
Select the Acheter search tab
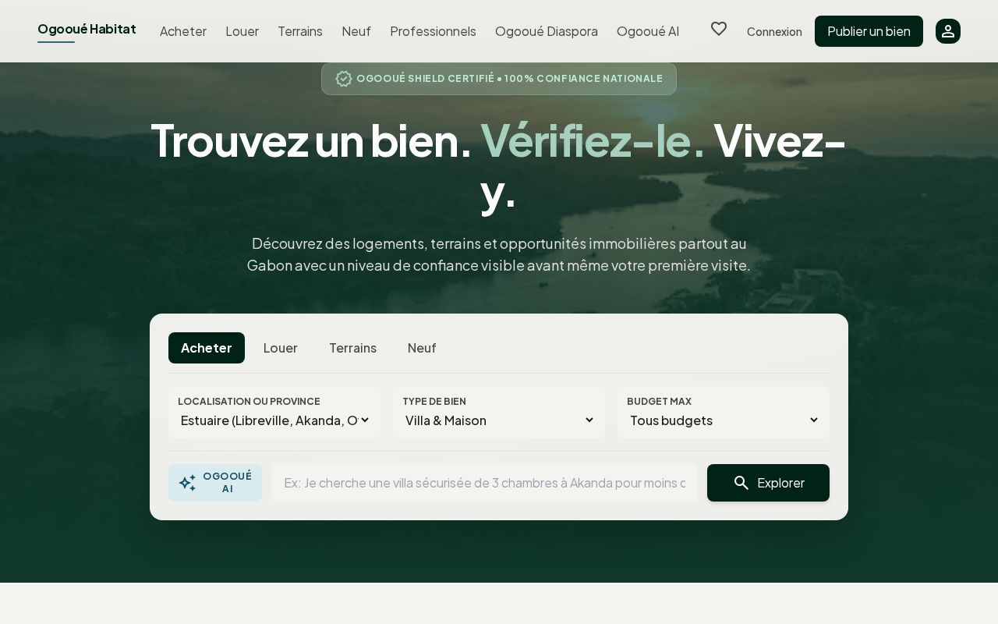coord(207,348)
